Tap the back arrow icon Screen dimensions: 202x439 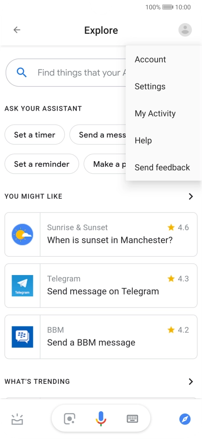click(x=17, y=30)
